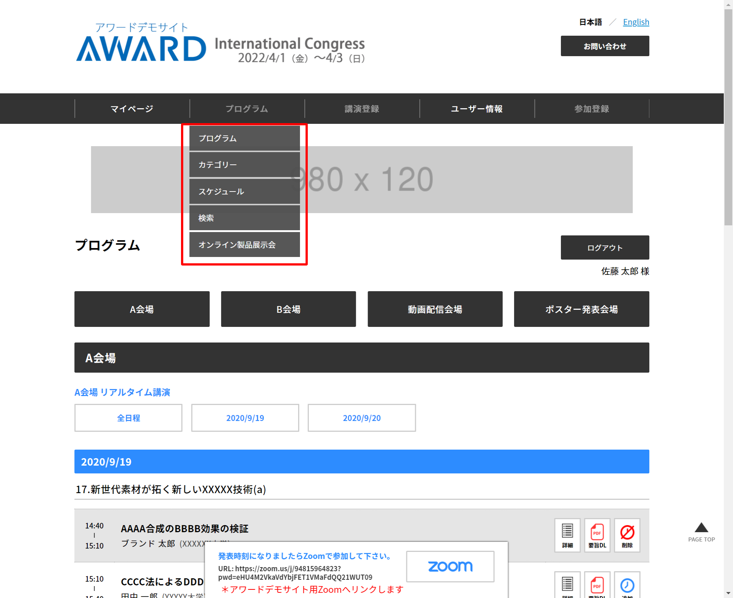Download abstract PDF for AAAA合成 talk

(x=597, y=535)
